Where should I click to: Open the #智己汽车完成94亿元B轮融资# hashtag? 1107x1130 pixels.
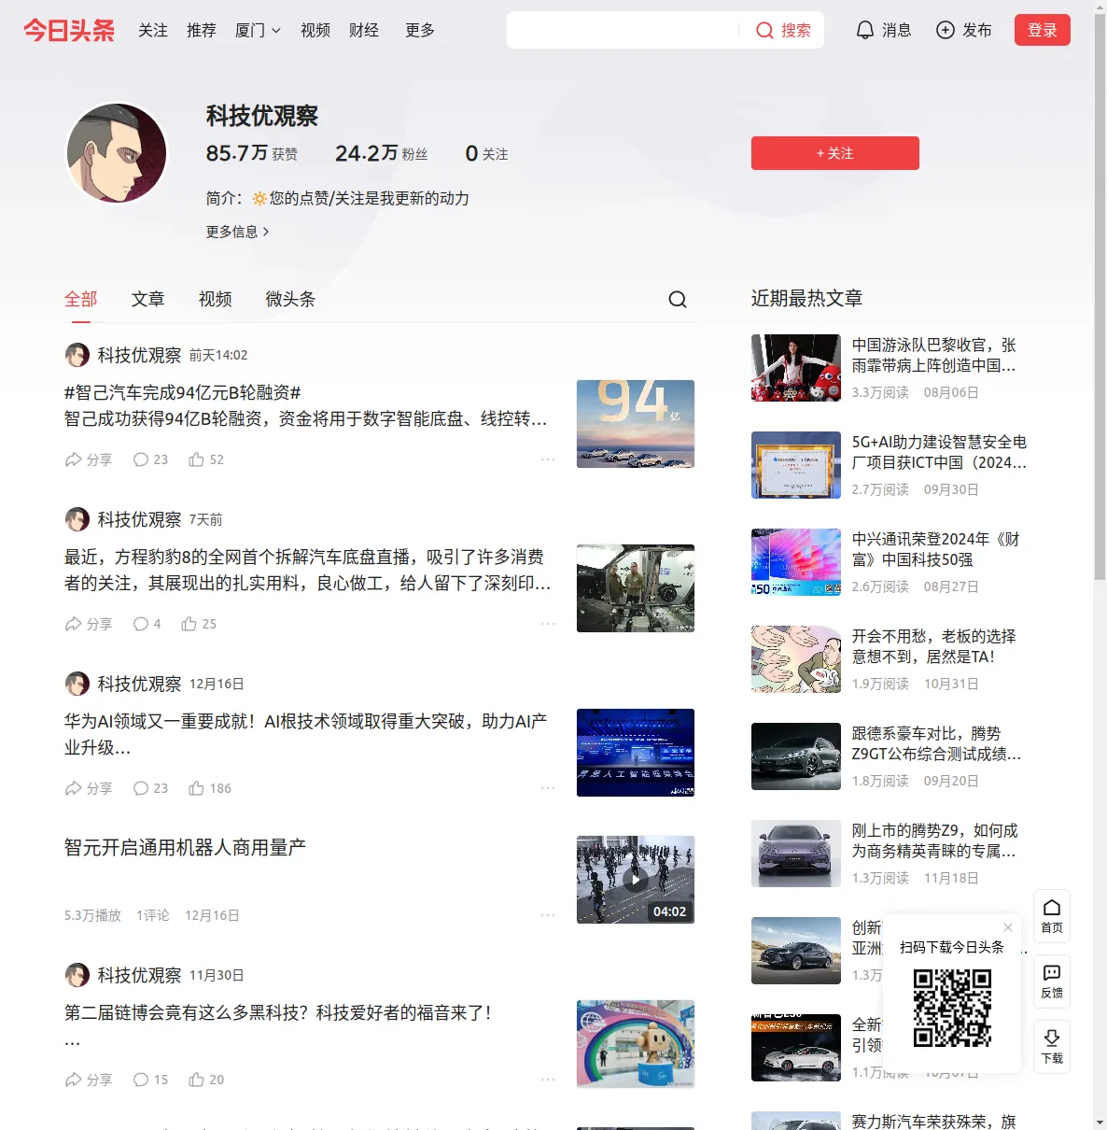click(182, 392)
